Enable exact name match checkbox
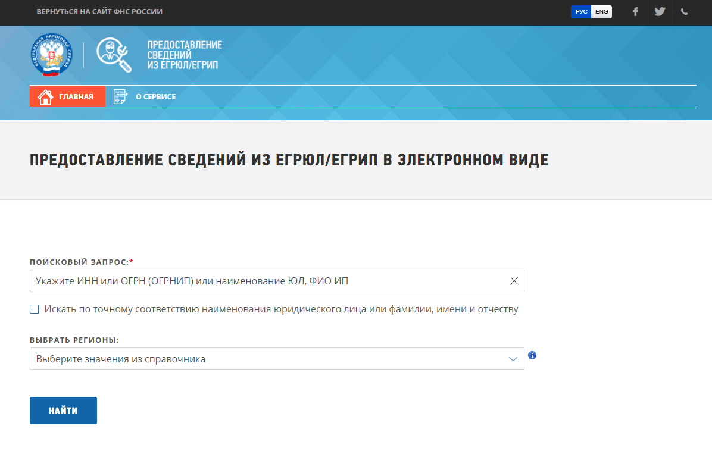This screenshot has width=712, height=451. tap(34, 309)
